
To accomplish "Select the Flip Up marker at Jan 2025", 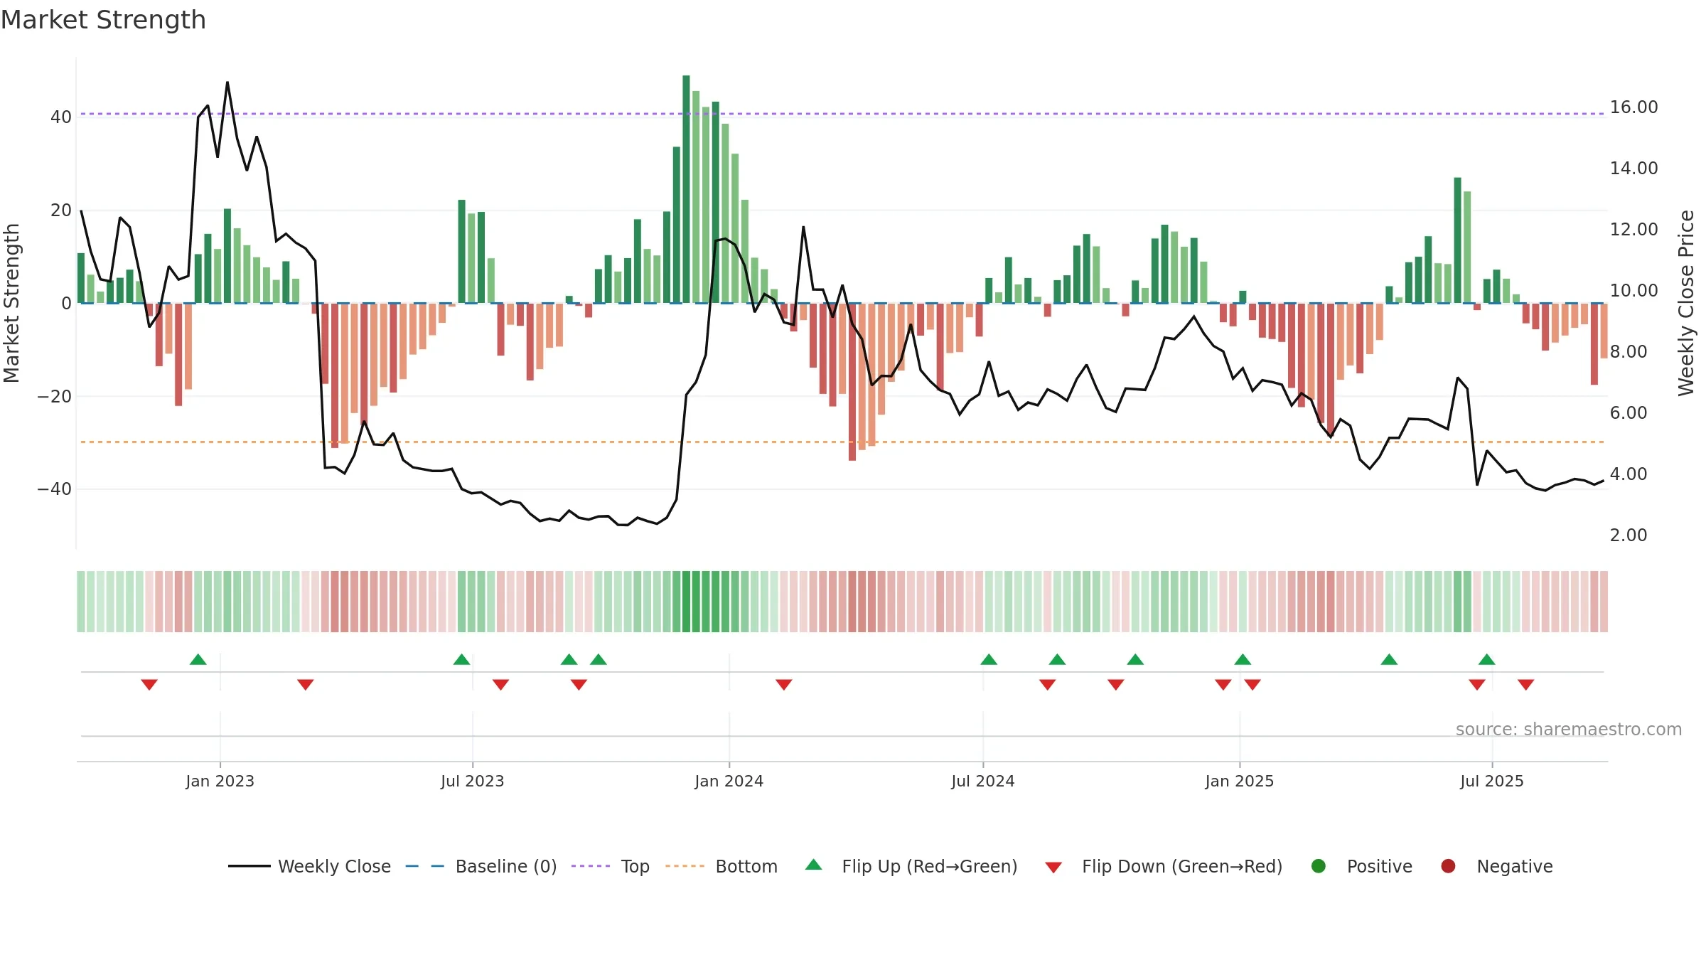I will [x=1243, y=659].
